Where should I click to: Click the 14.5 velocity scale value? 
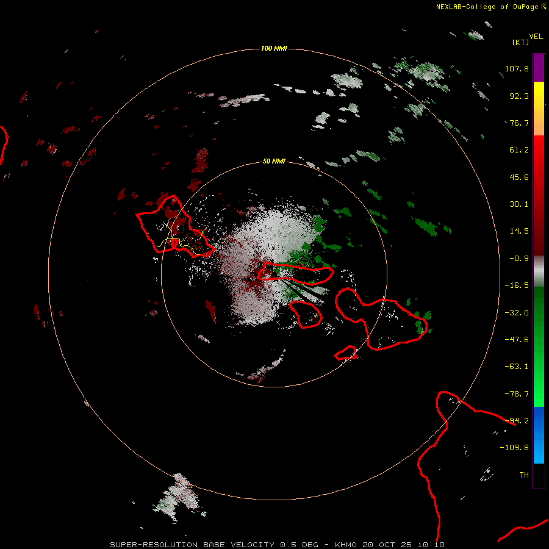pyautogui.click(x=519, y=231)
